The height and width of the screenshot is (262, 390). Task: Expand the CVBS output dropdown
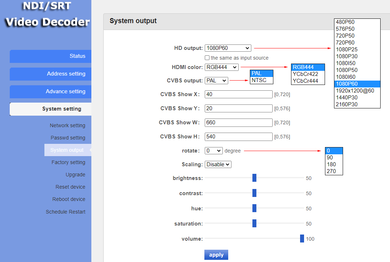(216, 81)
